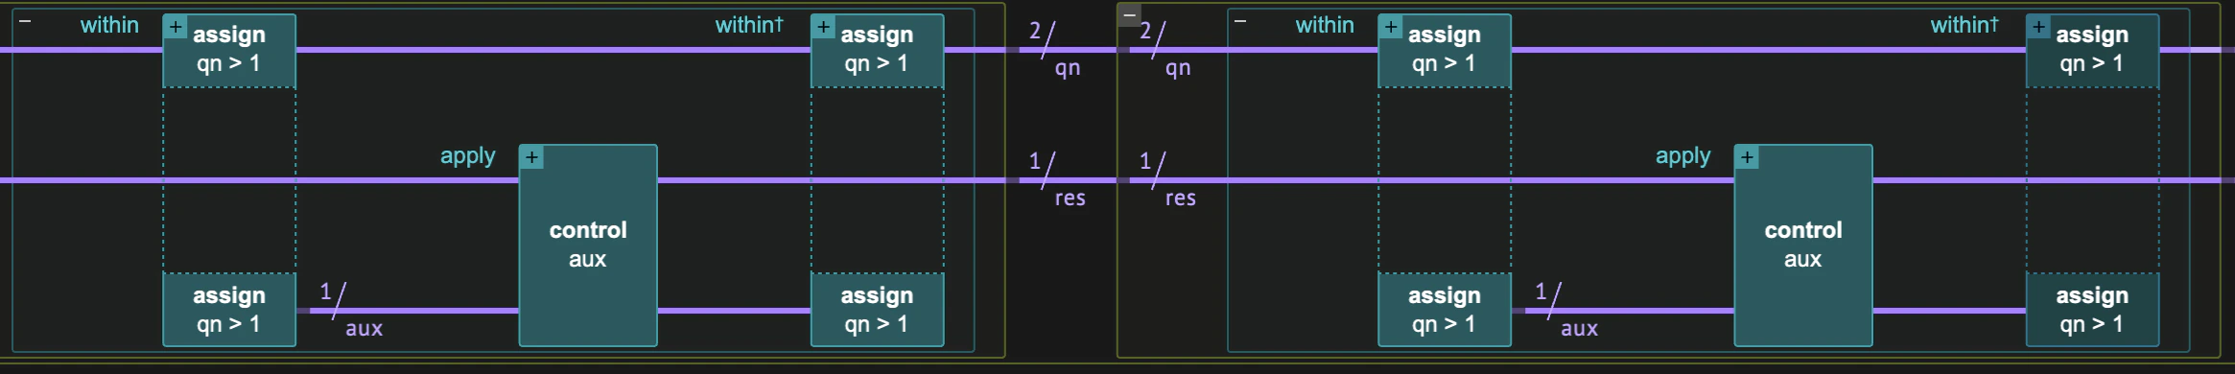
Task: Click the 'res' output label of the first circuit
Action: click(1070, 199)
